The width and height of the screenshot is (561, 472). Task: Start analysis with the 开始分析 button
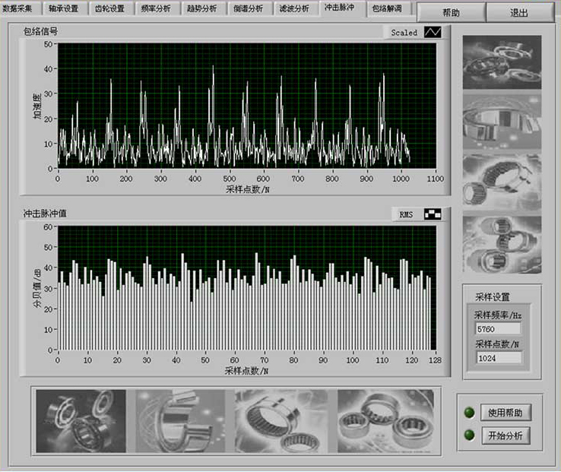point(509,436)
